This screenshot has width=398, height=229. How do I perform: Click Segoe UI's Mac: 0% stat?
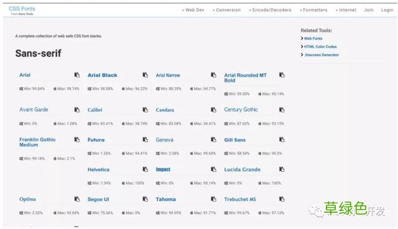[131, 213]
